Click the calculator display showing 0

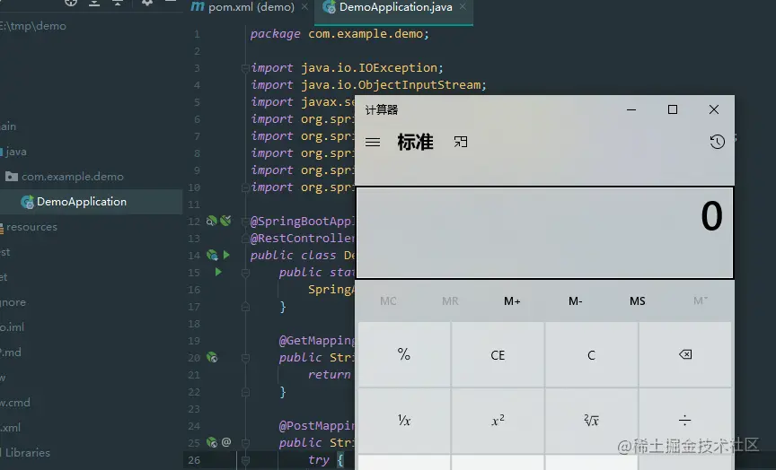coord(544,232)
